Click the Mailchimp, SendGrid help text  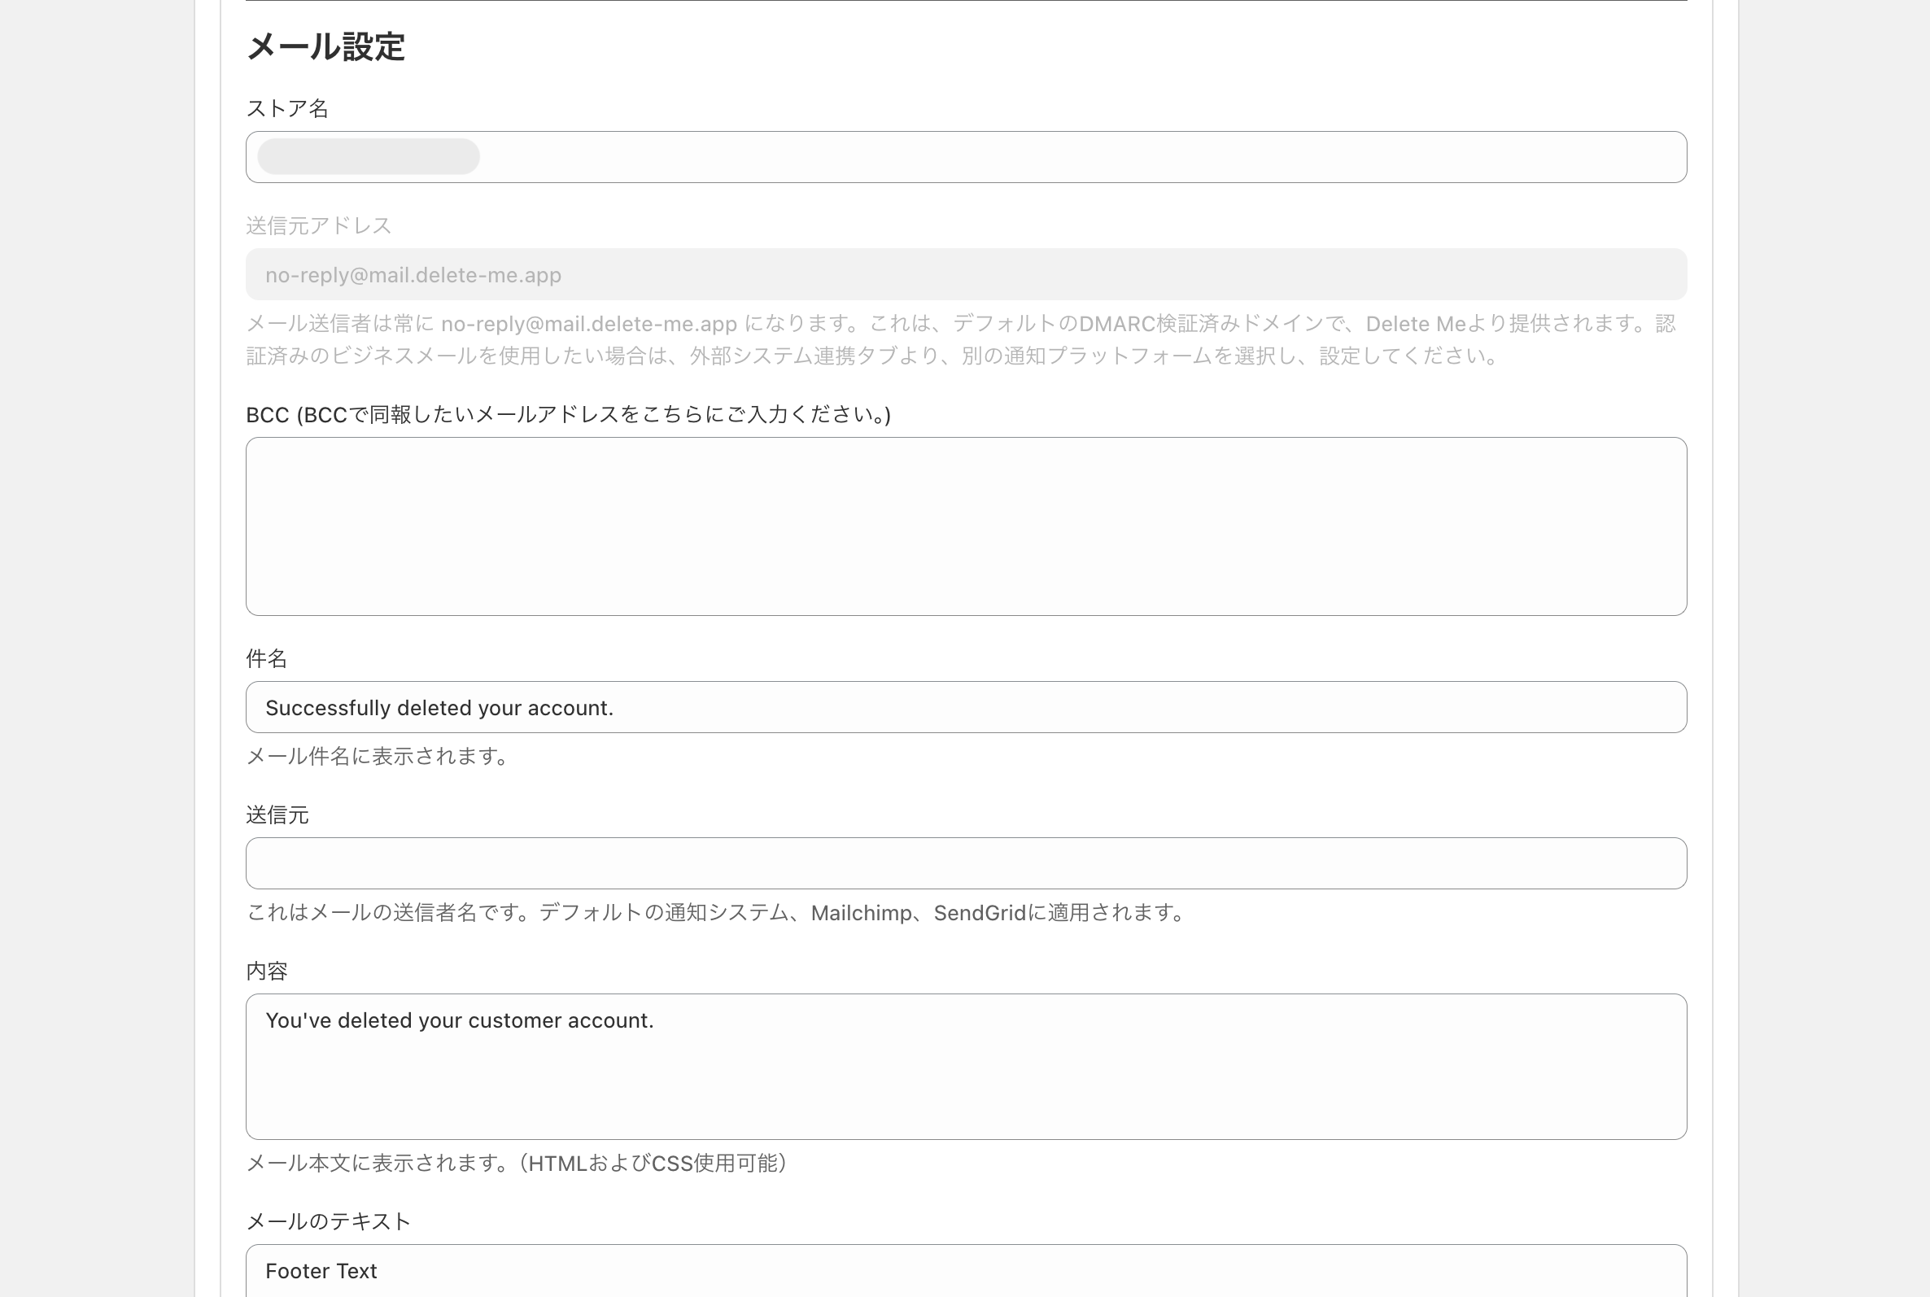[x=718, y=912]
